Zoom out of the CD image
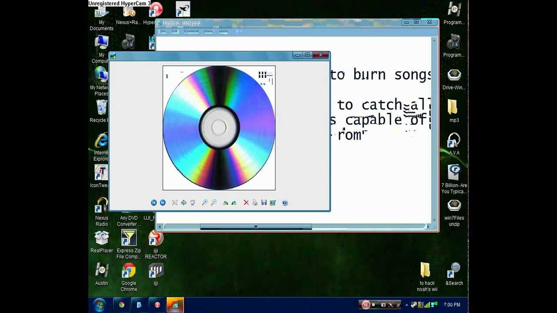Image resolution: width=557 pixels, height=313 pixels. point(214,203)
